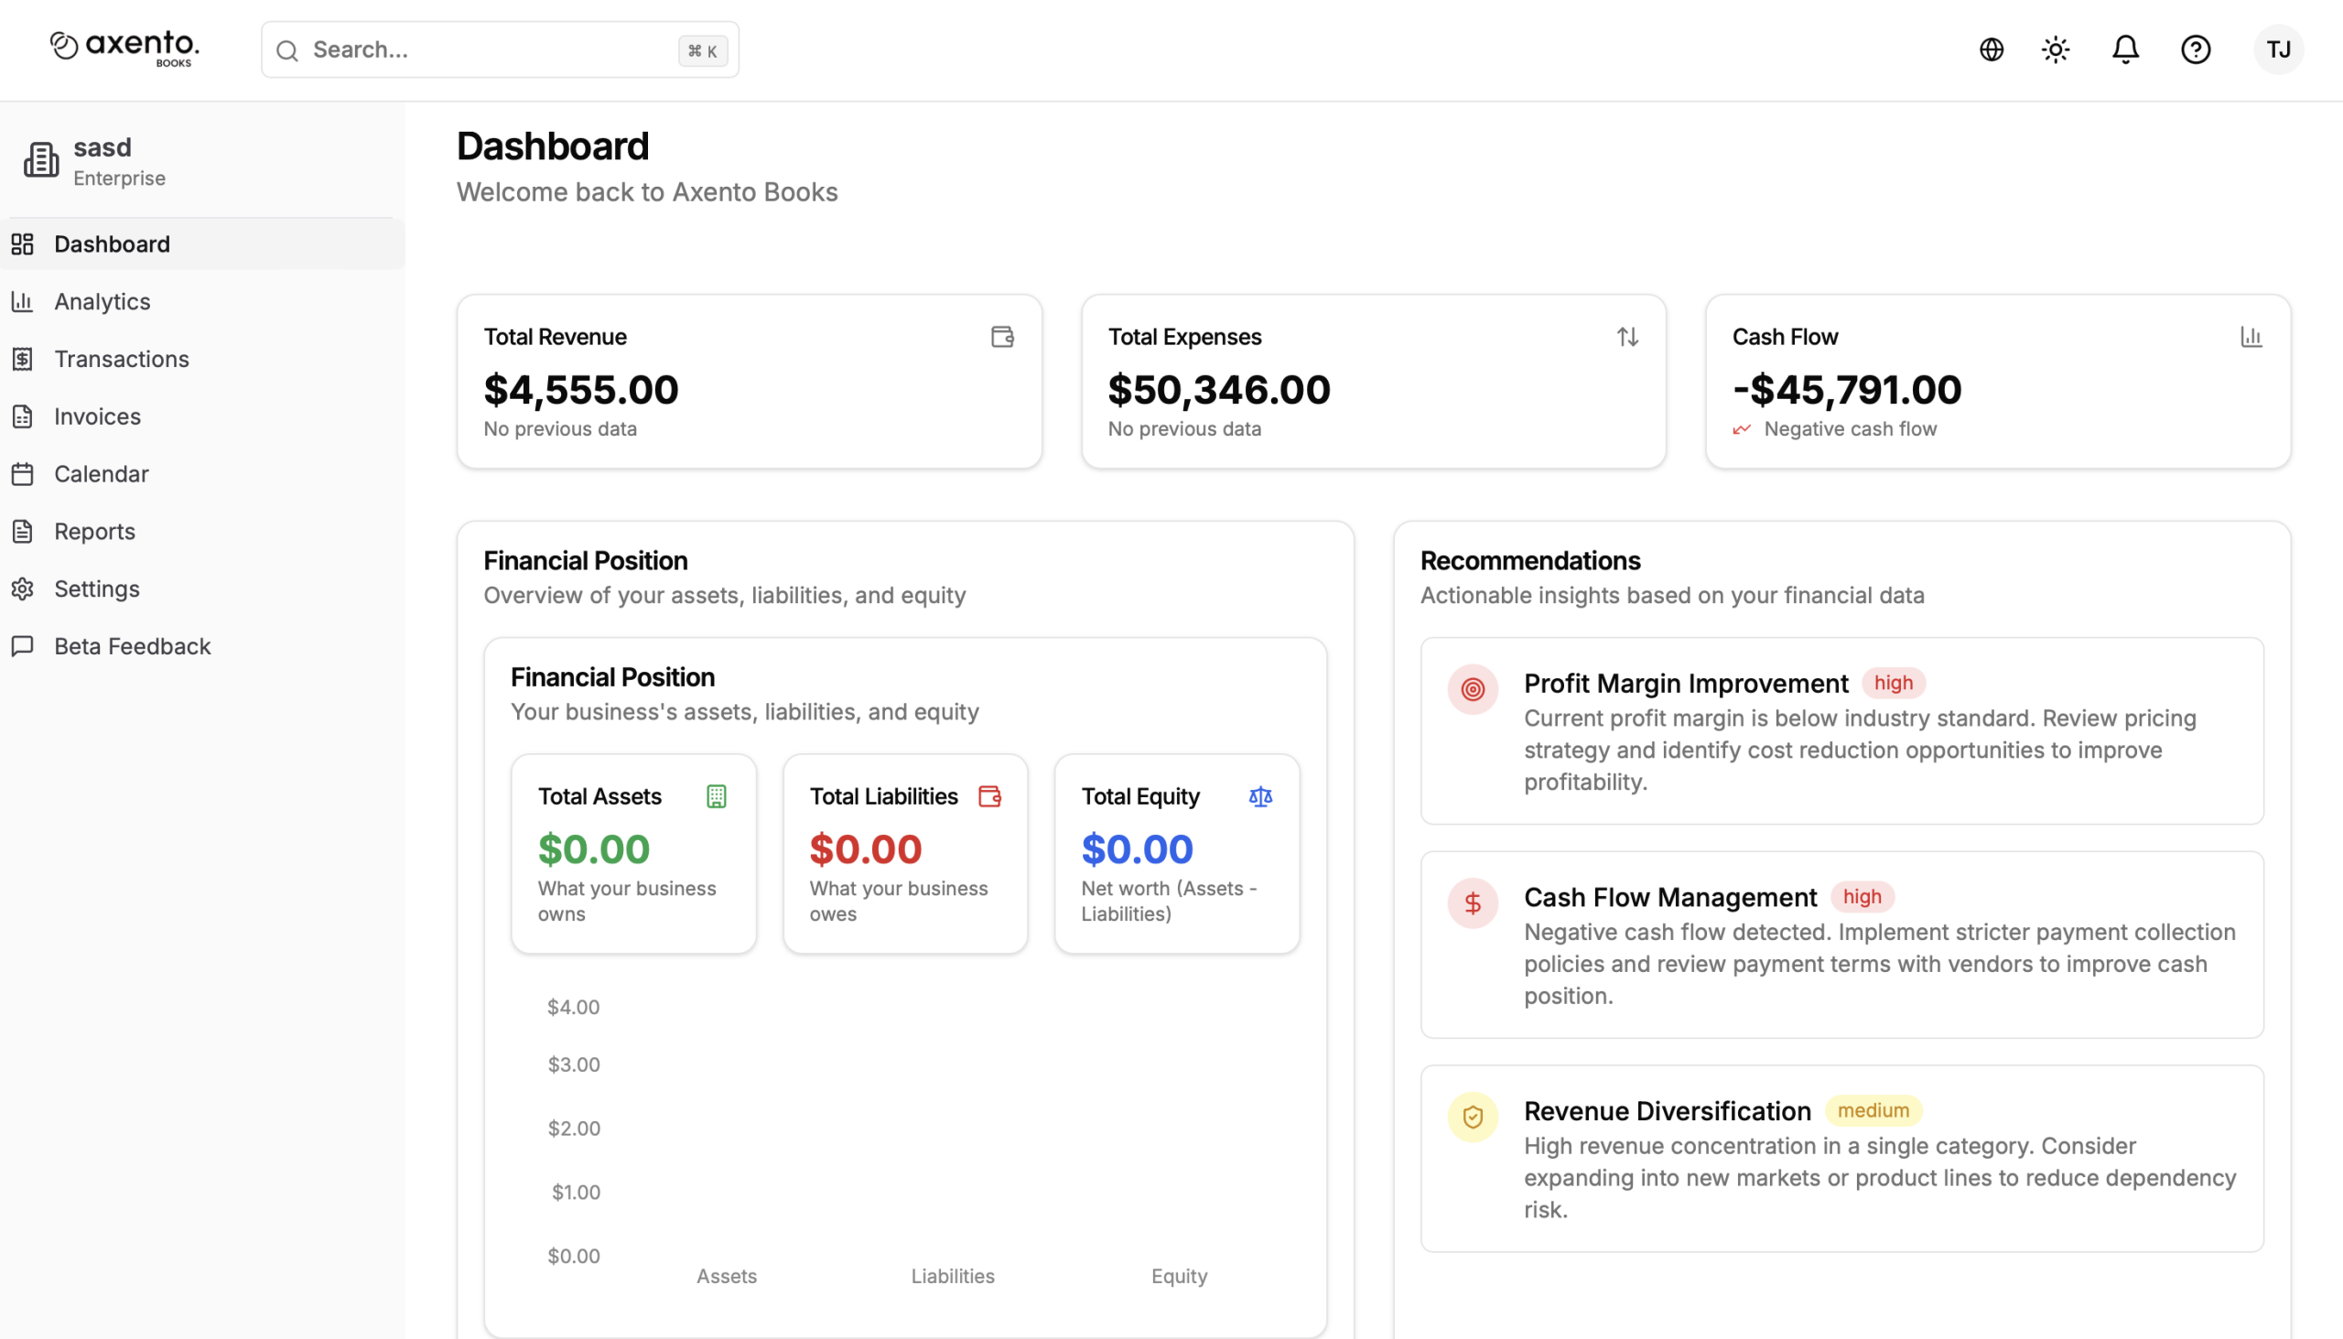Click the Analytics bar chart sidebar icon
This screenshot has width=2343, height=1339.
(x=23, y=302)
